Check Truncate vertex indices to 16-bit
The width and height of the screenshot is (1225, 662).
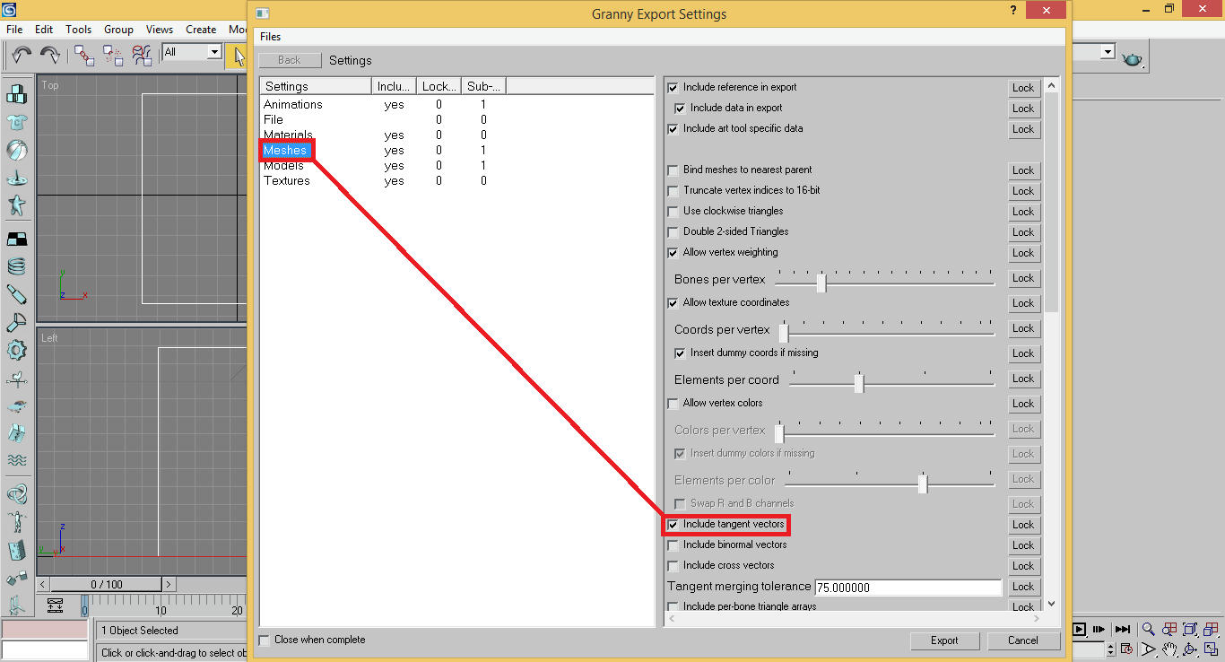(673, 191)
